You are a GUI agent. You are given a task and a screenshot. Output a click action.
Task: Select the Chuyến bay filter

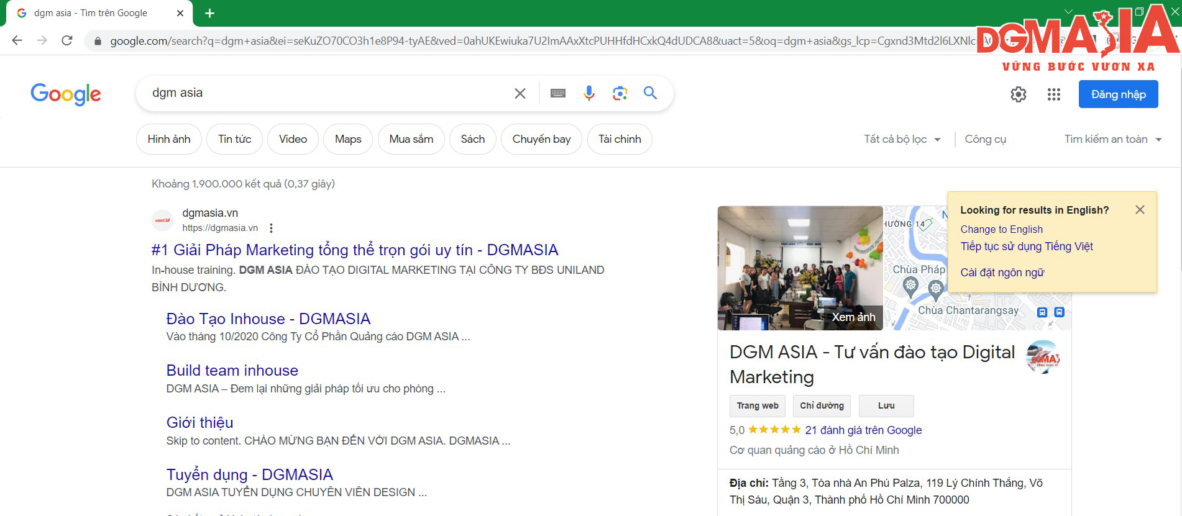[x=541, y=139]
